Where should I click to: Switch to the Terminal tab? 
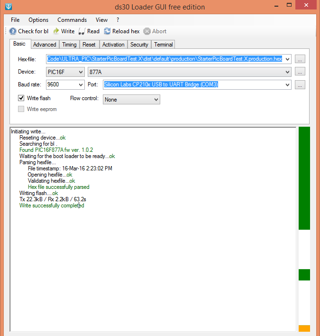point(164,45)
